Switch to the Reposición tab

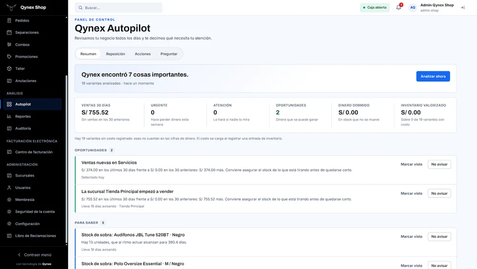pos(115,54)
